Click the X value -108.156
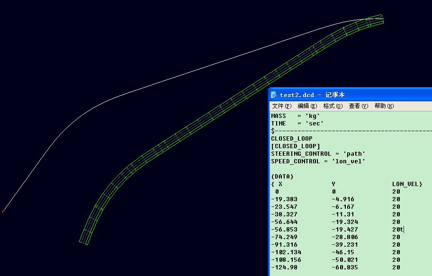Viewport: 432px width, 276px height. [286, 260]
